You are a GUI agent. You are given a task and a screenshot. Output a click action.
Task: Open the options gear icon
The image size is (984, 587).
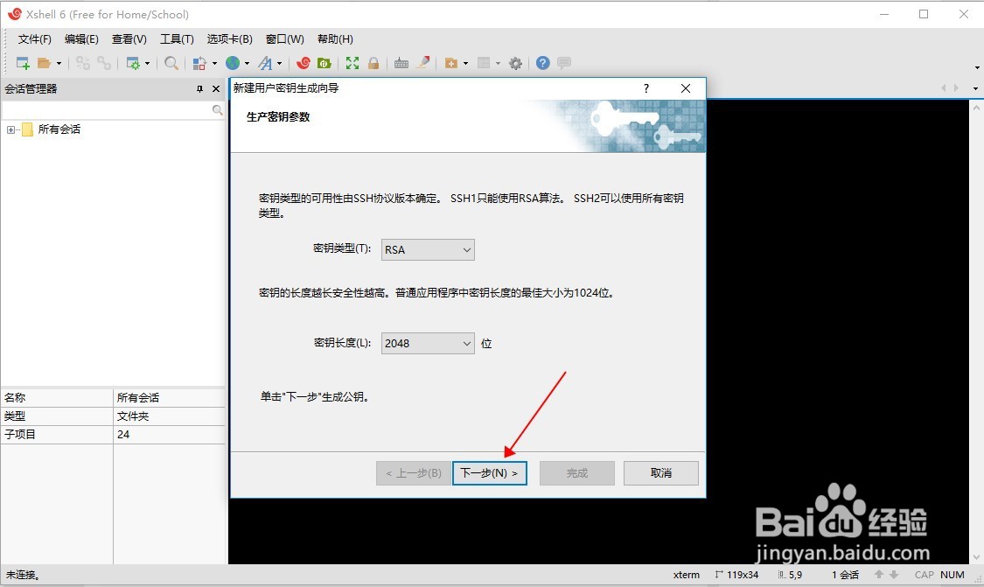point(515,63)
